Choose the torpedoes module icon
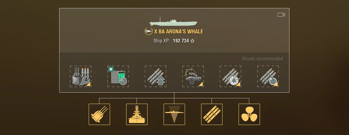Screen dimensions: 349x135 tap(212, 114)
